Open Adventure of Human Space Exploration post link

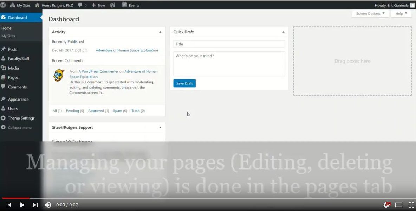pyautogui.click(x=127, y=50)
